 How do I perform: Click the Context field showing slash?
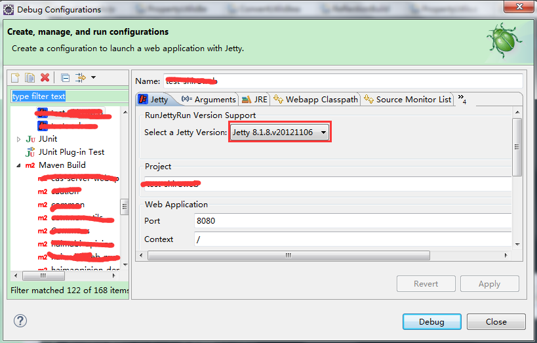pos(353,239)
